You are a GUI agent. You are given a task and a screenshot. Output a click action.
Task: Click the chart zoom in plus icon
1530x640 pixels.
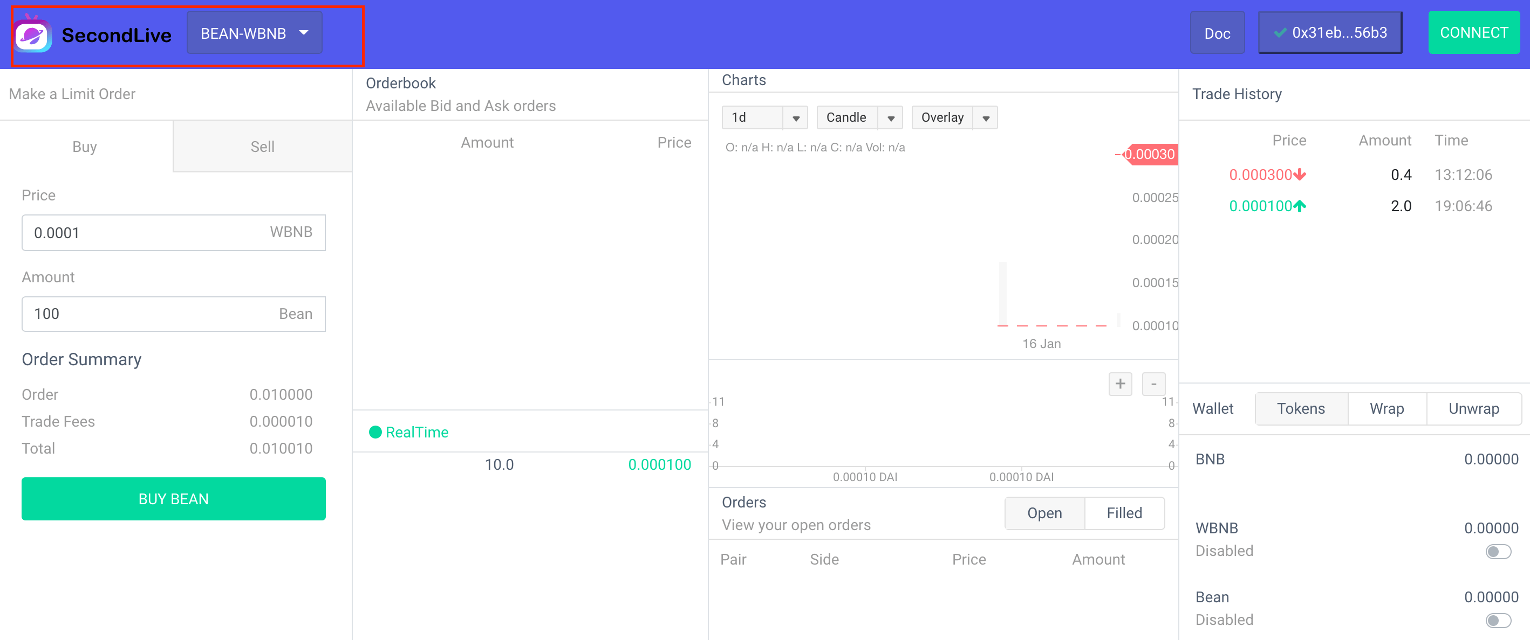click(1119, 384)
